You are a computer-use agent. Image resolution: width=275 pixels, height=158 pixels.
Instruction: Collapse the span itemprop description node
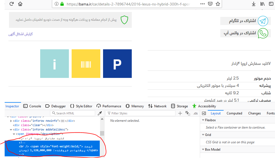click(14, 134)
